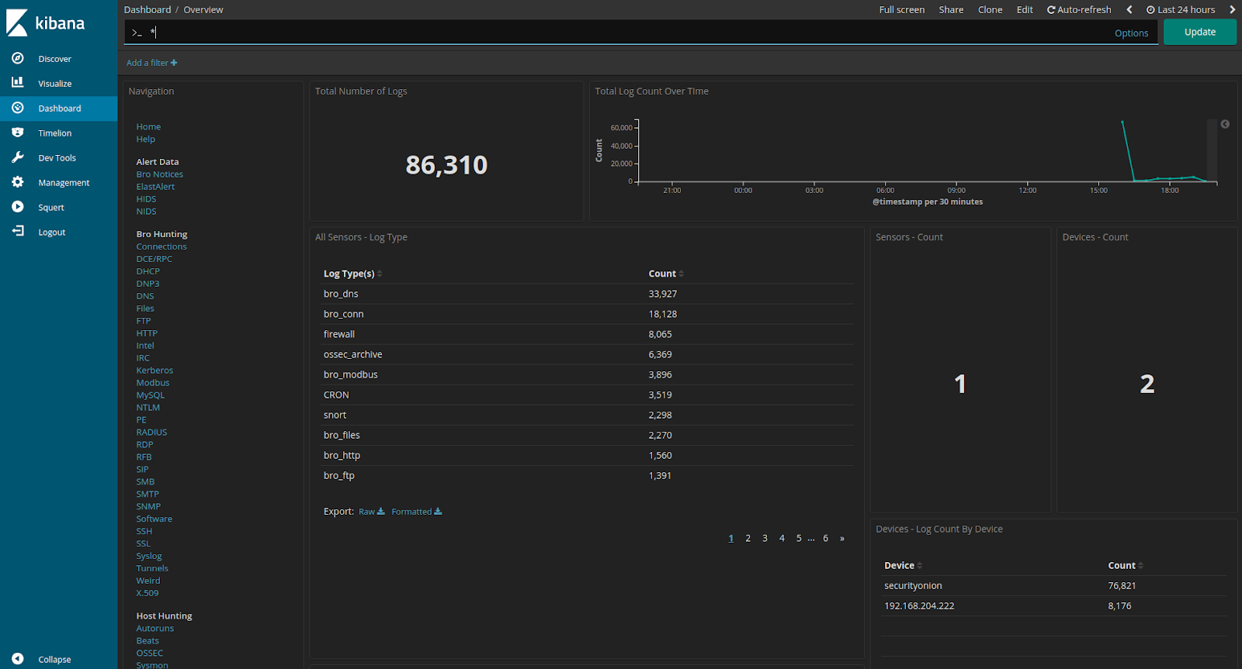Open Autoruns under Host Hunting
Screen dimensions: 1242x669
(x=155, y=629)
